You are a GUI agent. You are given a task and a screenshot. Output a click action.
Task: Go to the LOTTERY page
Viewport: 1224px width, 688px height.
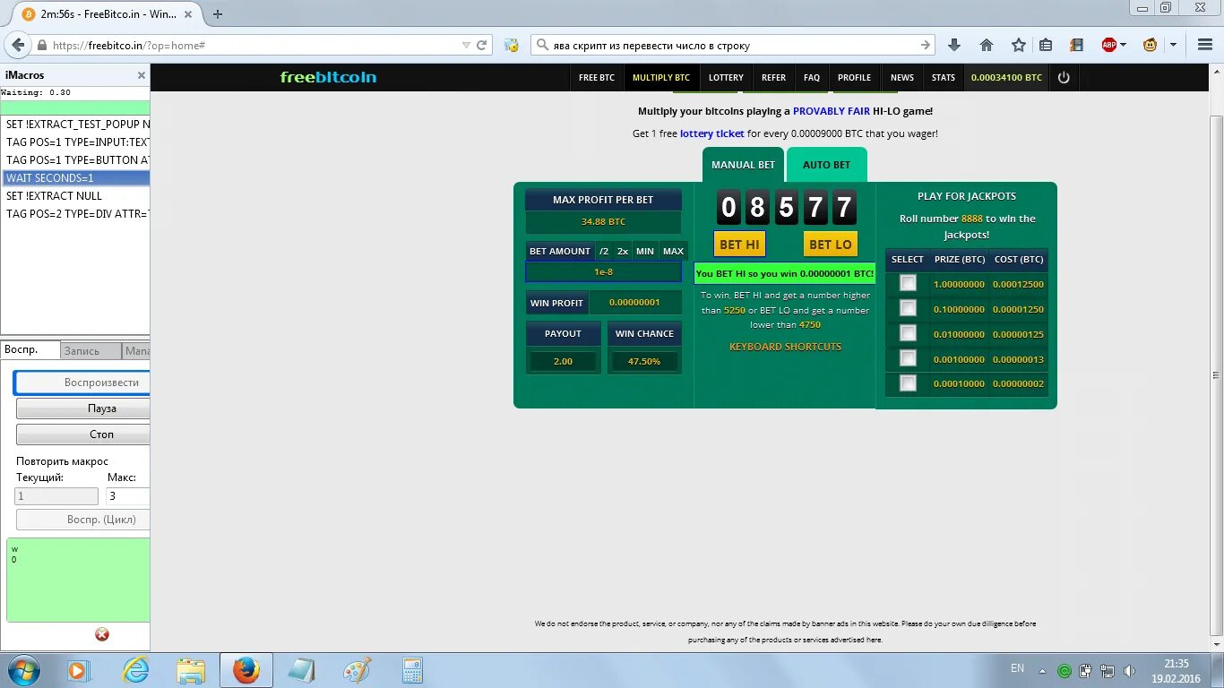(x=726, y=78)
